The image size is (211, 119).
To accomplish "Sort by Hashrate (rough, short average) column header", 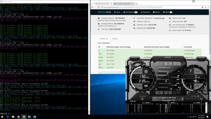I will [x=118, y=47].
